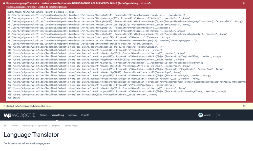
Task: Dismiss the red ProcessLanguageTranslator error notice
Action: pos(244,3)
